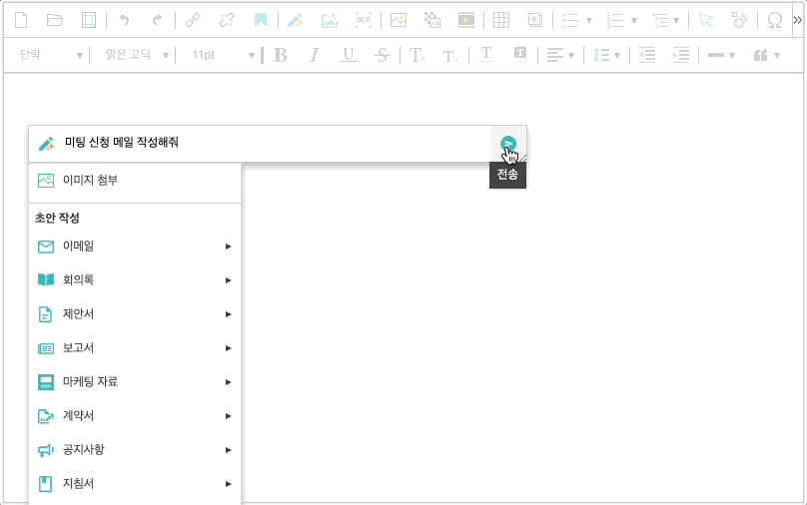Viewport: 807px width, 505px height.
Task: Click the bookmark icon in the toolbar
Action: (260, 20)
